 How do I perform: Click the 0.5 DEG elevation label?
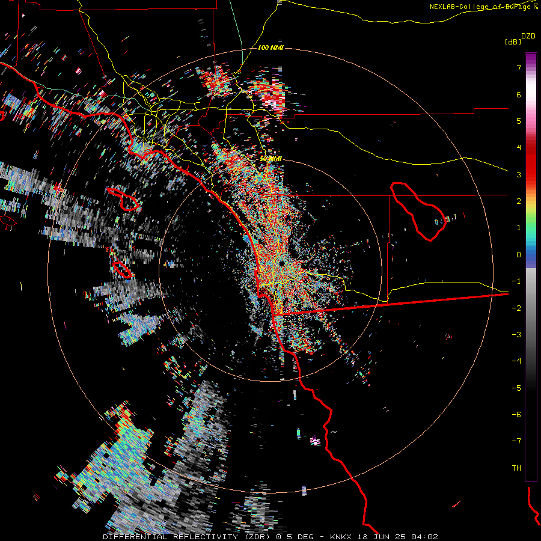(x=295, y=537)
